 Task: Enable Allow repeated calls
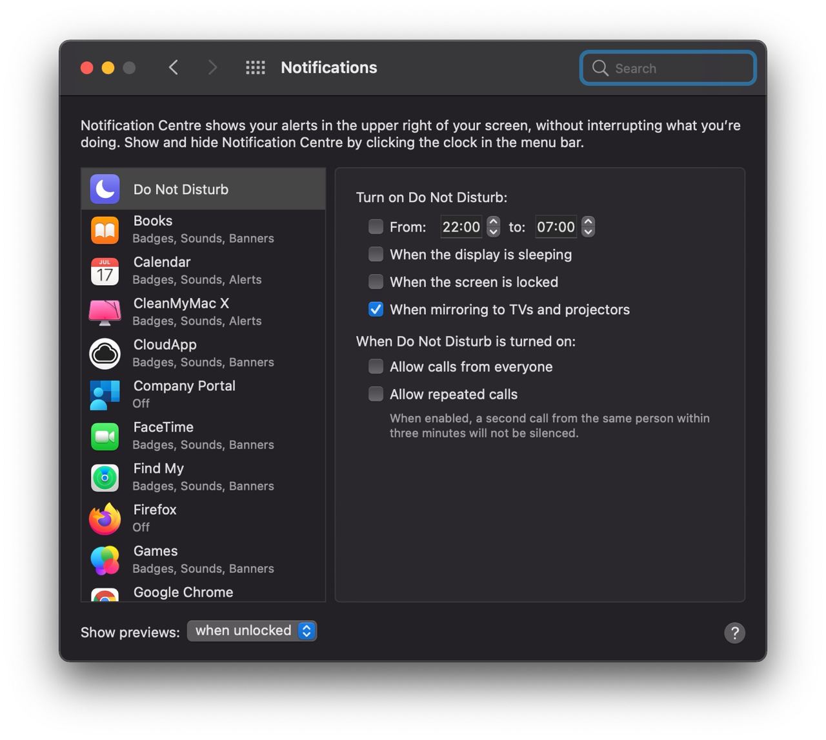(x=376, y=394)
